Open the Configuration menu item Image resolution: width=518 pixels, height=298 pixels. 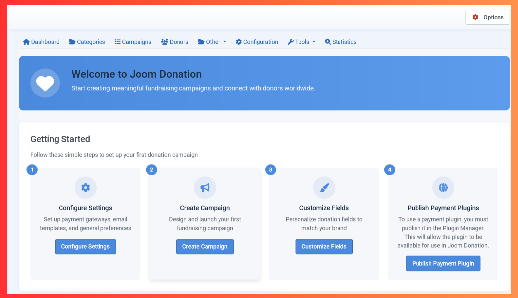click(257, 42)
